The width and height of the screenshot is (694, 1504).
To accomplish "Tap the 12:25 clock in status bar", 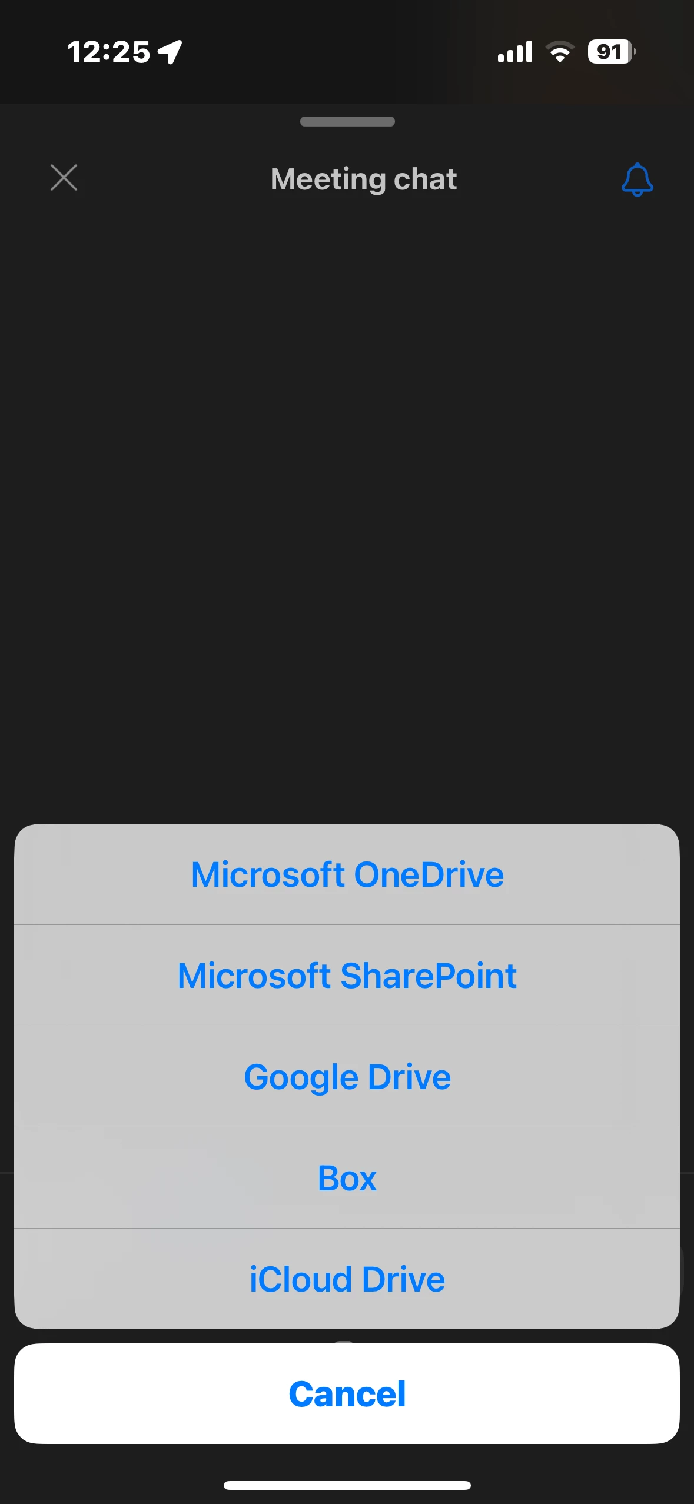I will [x=109, y=52].
